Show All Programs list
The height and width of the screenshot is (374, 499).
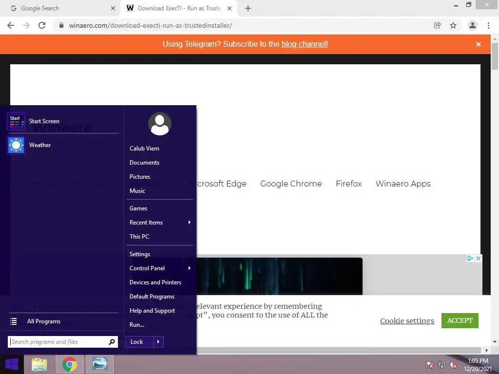(x=43, y=321)
